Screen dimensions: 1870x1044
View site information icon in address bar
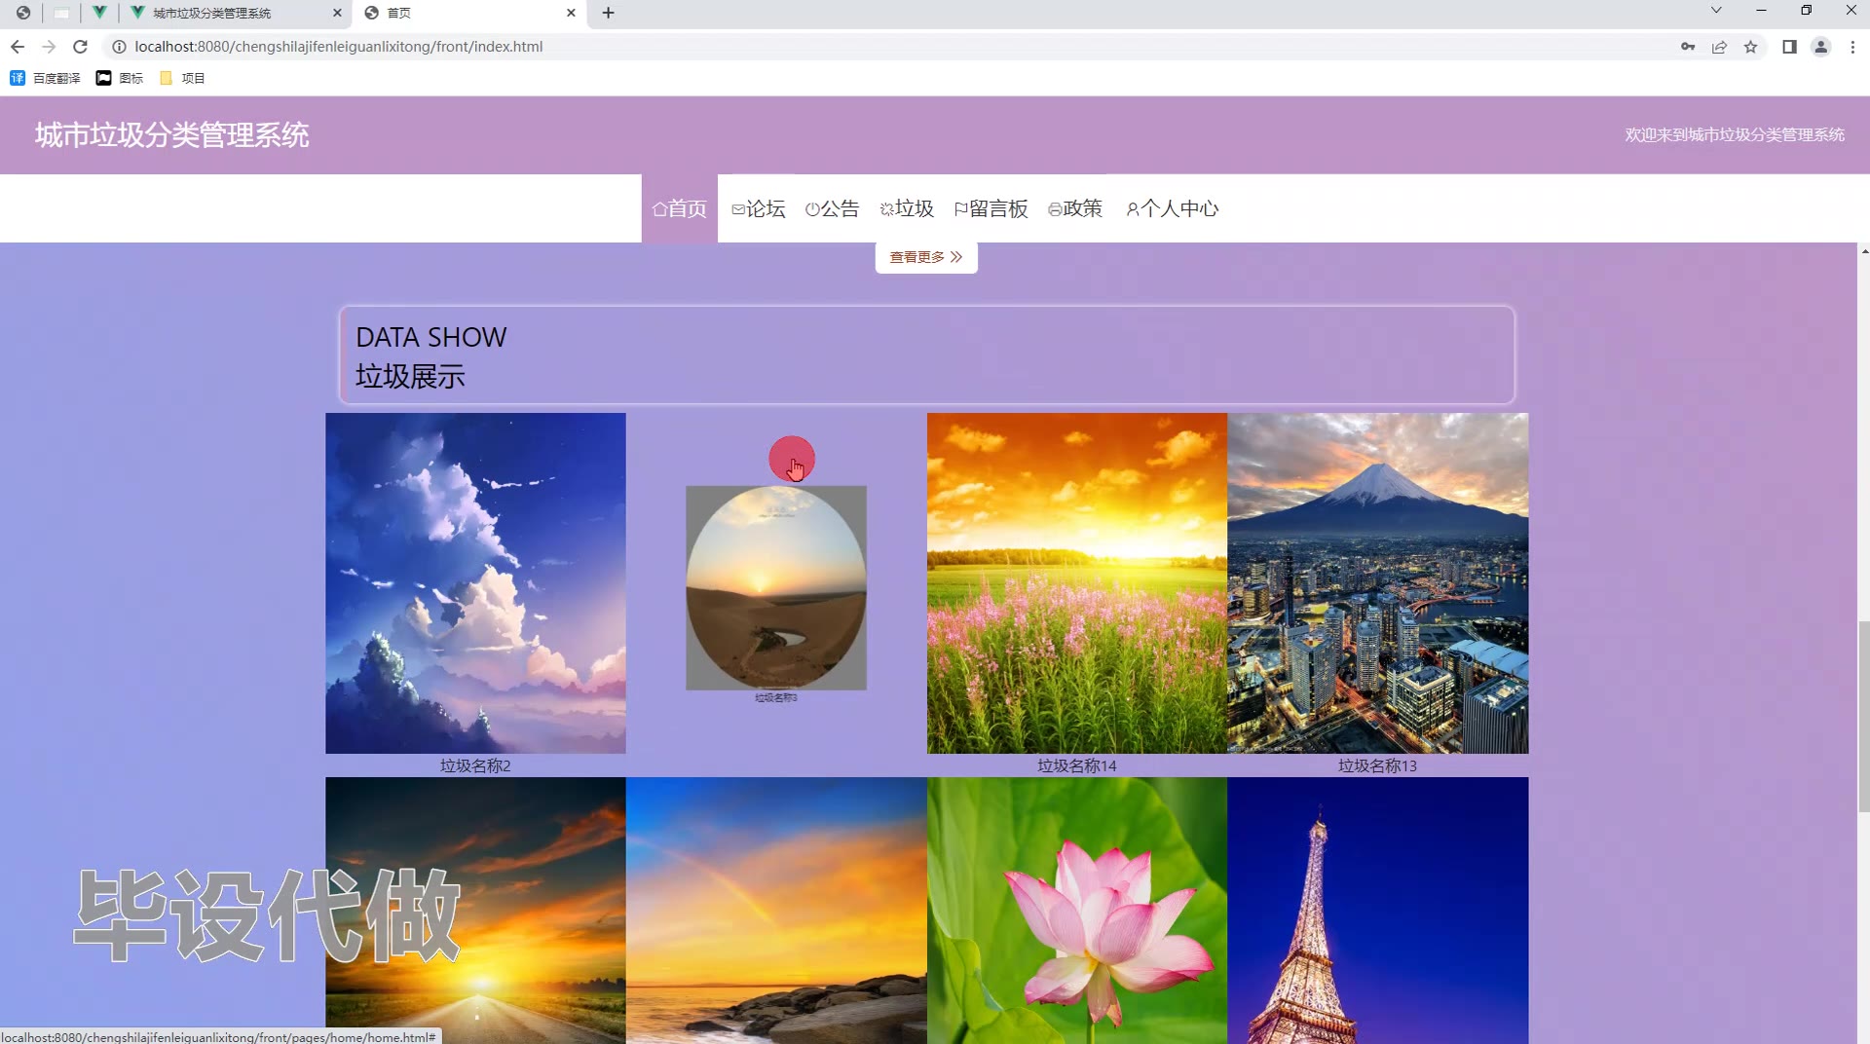119,47
